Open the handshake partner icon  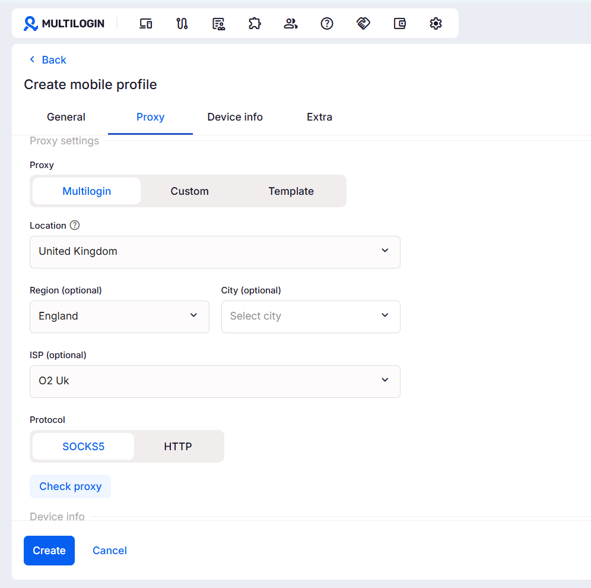click(363, 23)
